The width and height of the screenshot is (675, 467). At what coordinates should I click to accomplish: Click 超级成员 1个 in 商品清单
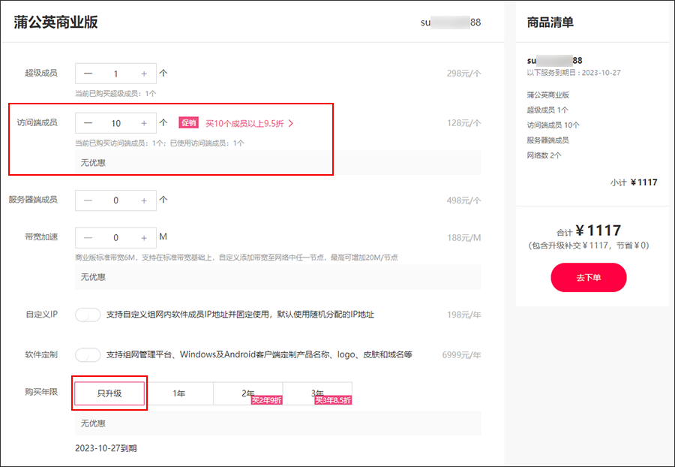tap(547, 110)
